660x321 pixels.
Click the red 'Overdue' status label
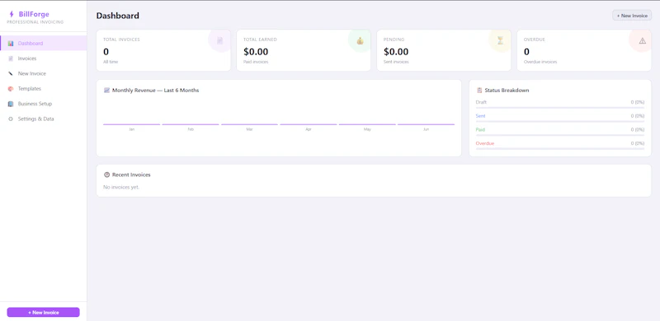coord(485,143)
